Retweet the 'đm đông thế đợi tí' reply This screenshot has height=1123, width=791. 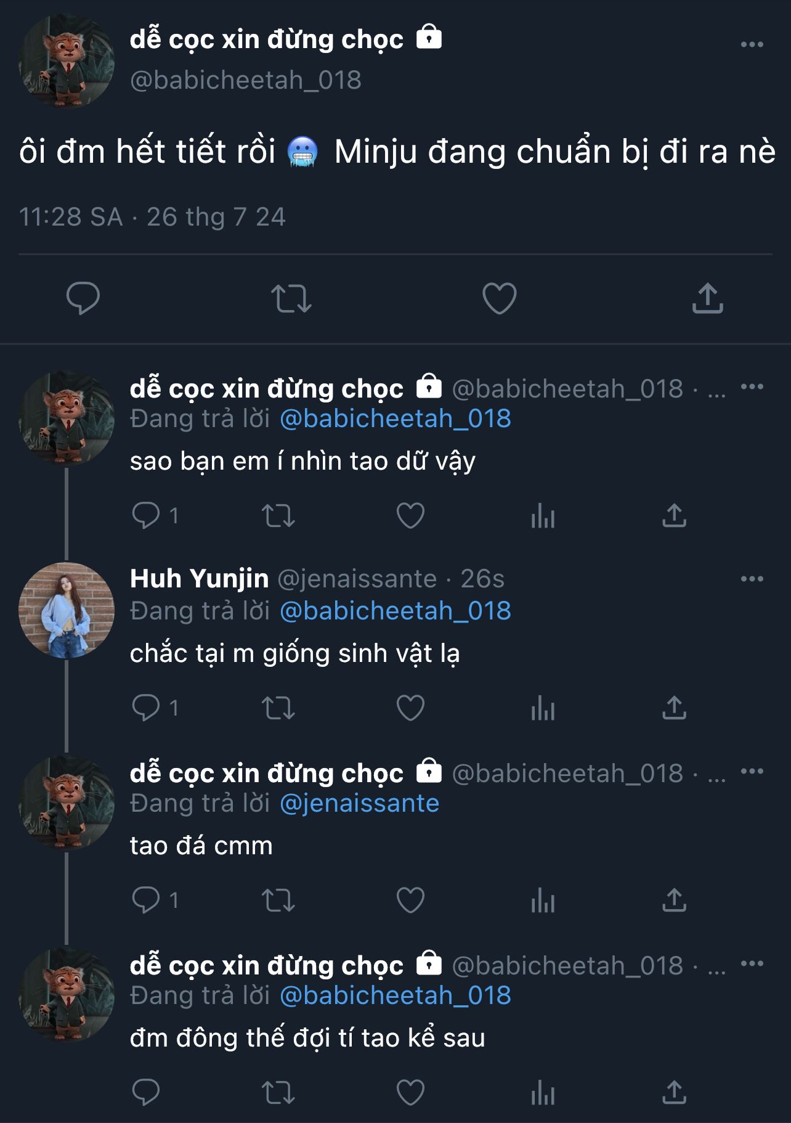[x=278, y=1093]
